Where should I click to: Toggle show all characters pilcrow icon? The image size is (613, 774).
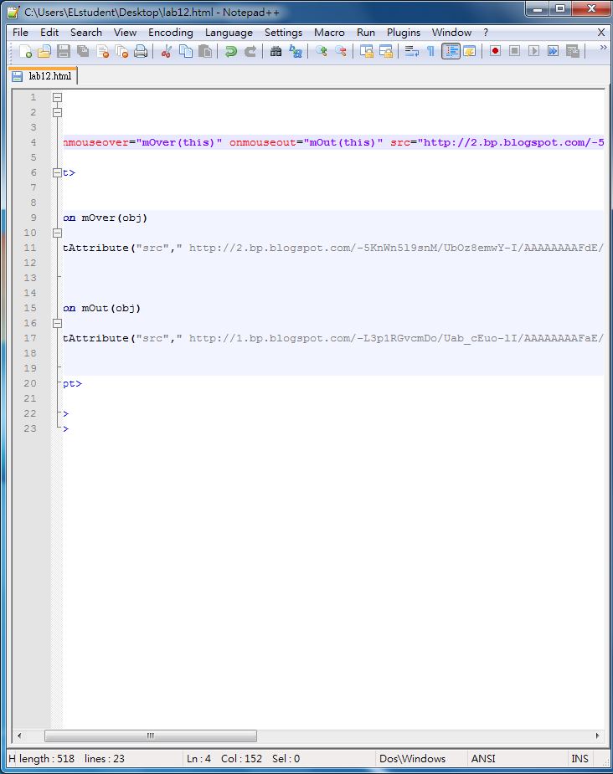430,51
